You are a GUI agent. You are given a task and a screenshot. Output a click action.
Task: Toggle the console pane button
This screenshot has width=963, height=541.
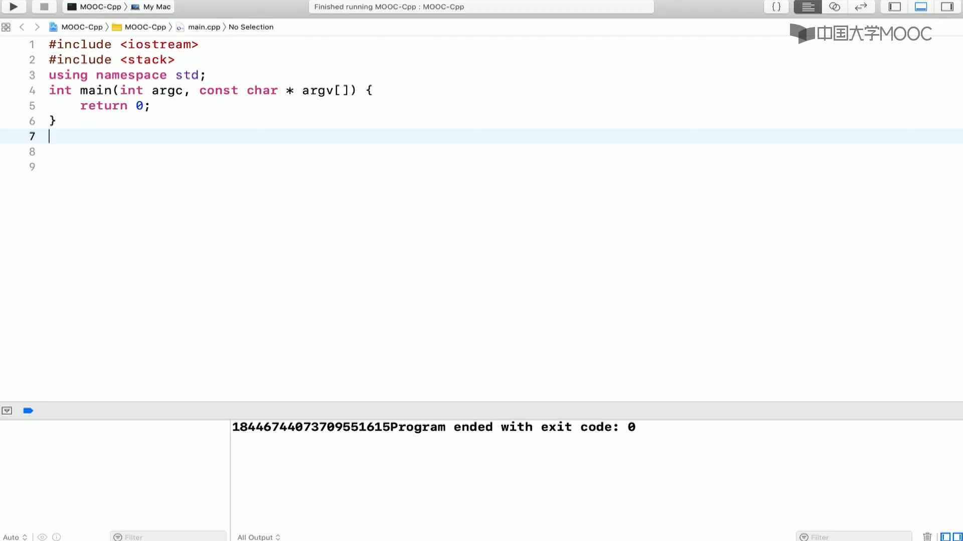(x=957, y=537)
